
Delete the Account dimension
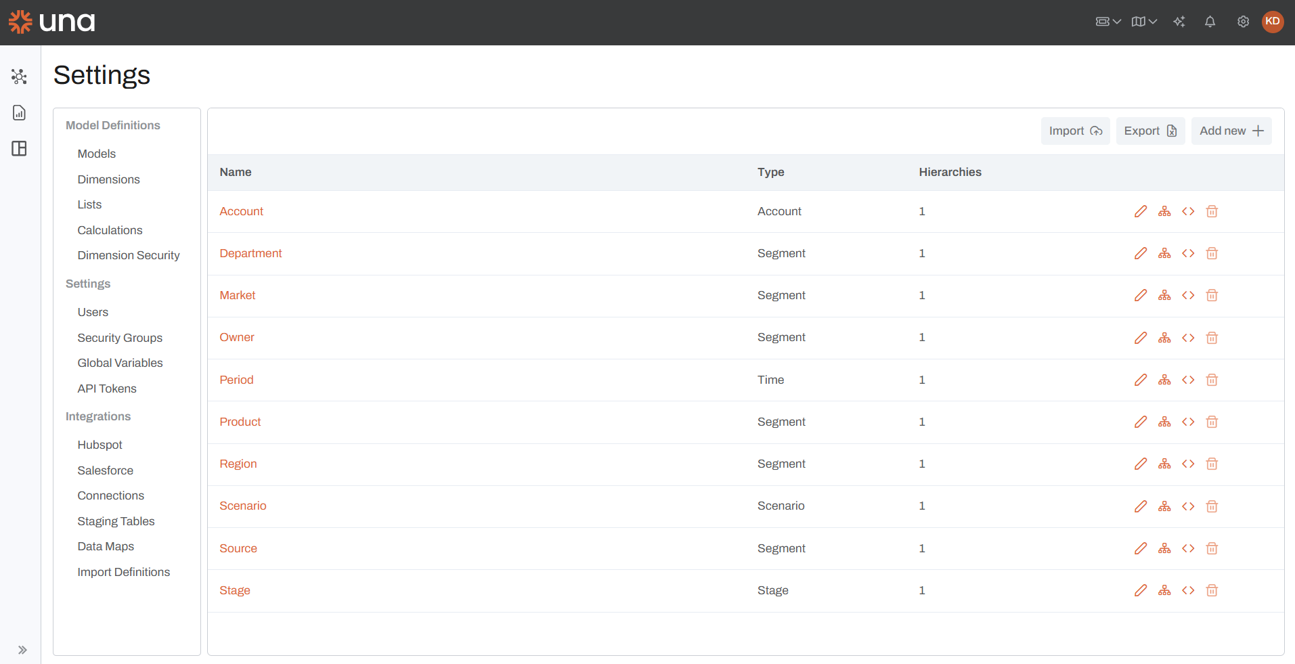(x=1212, y=211)
